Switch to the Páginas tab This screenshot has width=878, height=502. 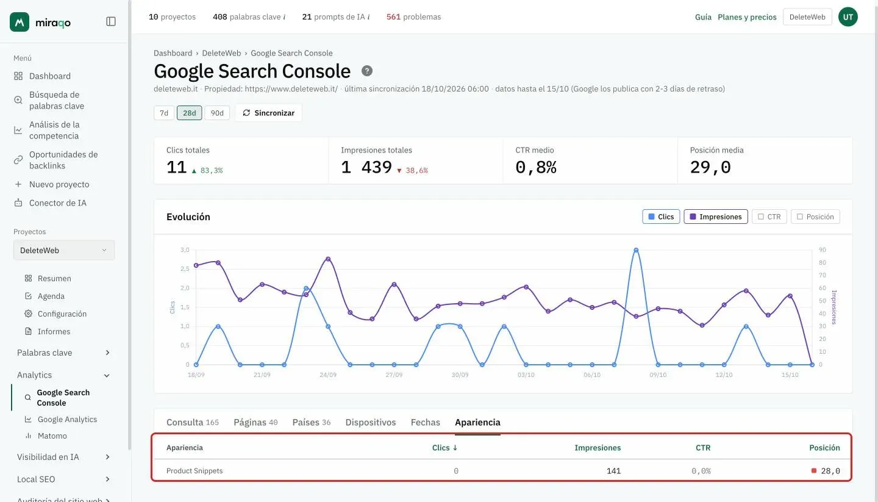click(255, 422)
